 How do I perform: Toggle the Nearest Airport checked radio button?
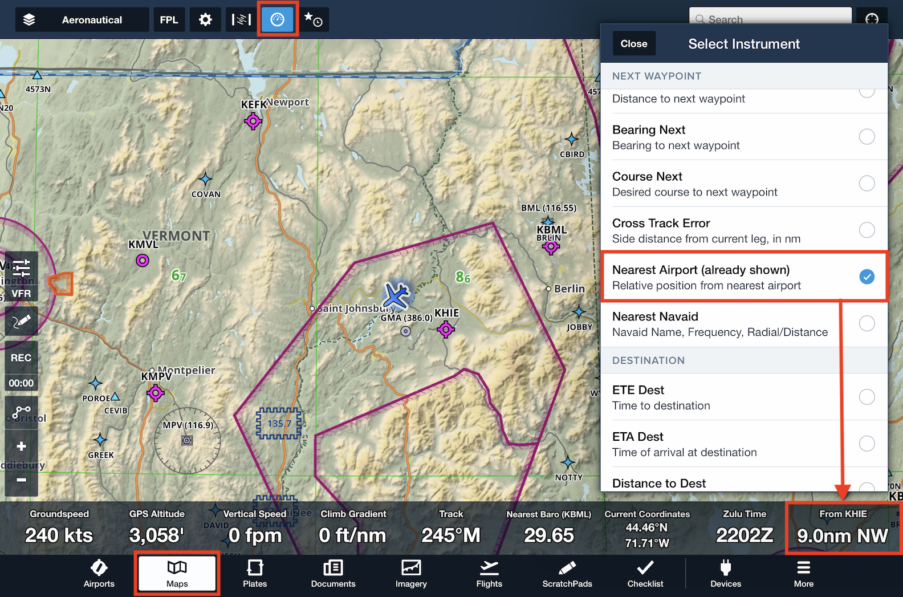867,277
